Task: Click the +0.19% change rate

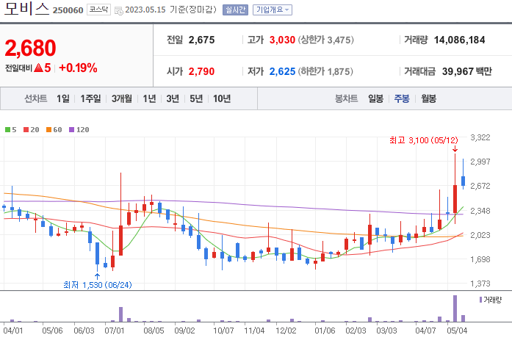Action: 78,68
